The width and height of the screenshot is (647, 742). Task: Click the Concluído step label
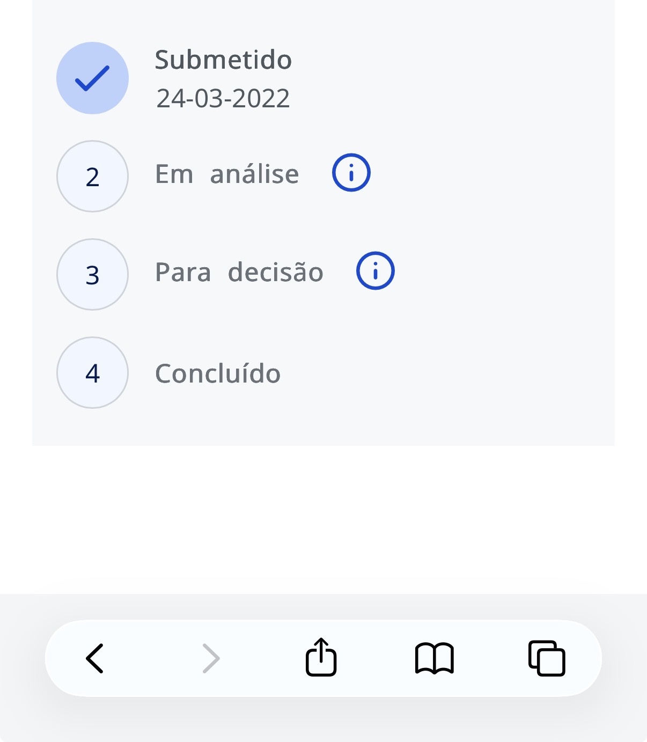pos(218,373)
